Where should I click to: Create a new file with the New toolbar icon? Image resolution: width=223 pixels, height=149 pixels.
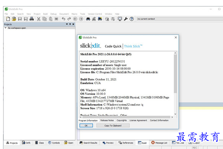[x=8, y=19]
